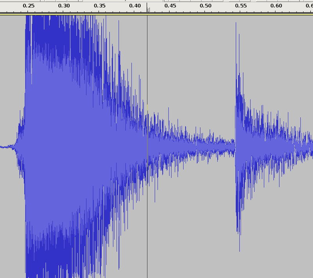
Task: Place cursor at the second burst onset
Action: tap(235, 147)
